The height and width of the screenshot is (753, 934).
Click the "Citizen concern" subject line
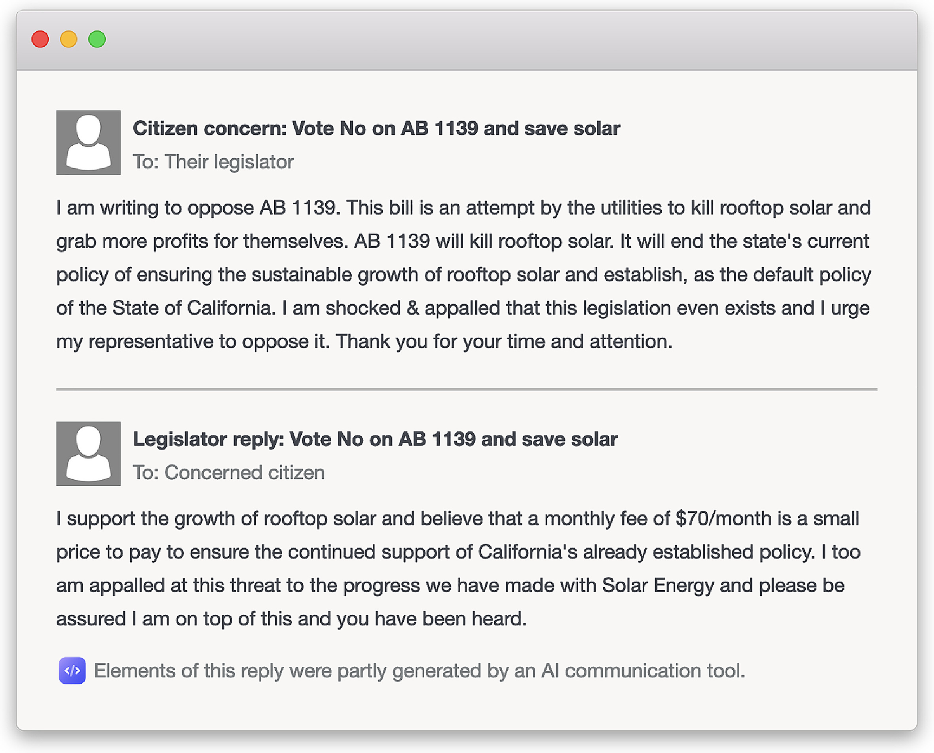[376, 128]
